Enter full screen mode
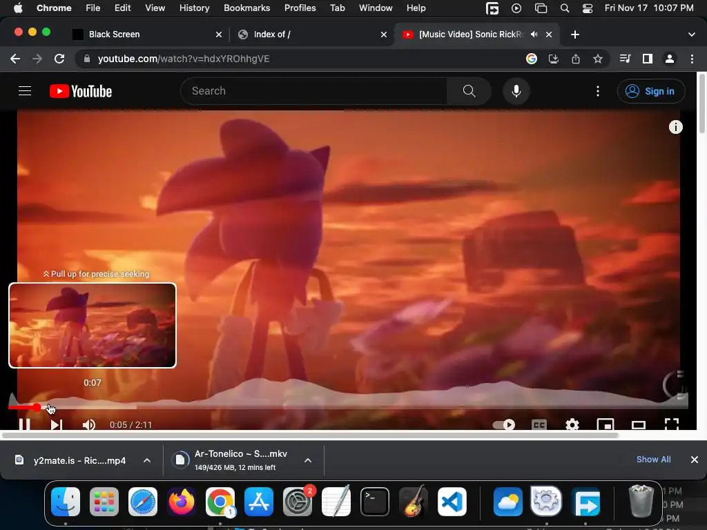The image size is (707, 530). (x=672, y=424)
